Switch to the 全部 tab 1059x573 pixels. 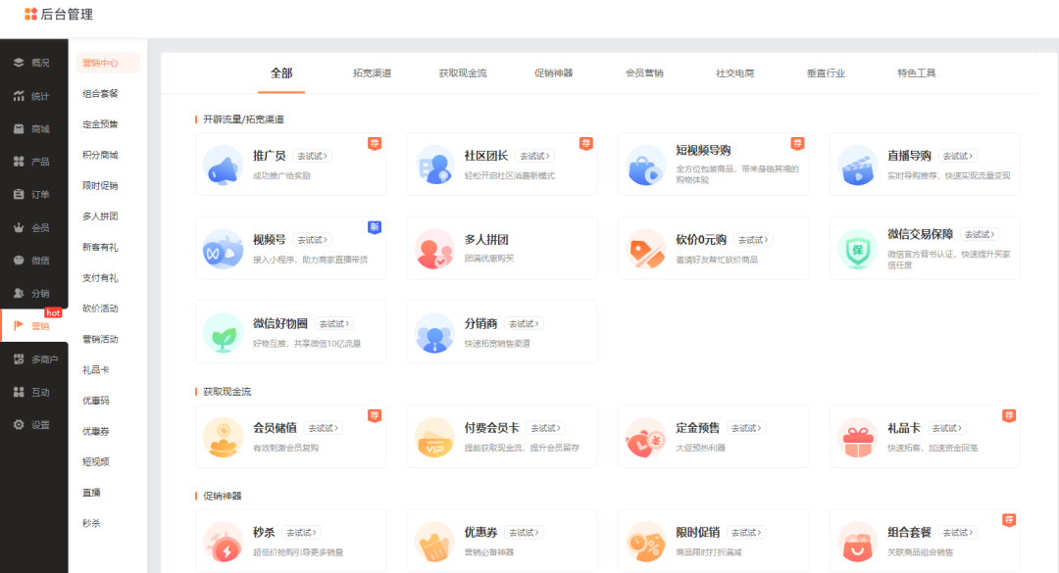tap(281, 72)
